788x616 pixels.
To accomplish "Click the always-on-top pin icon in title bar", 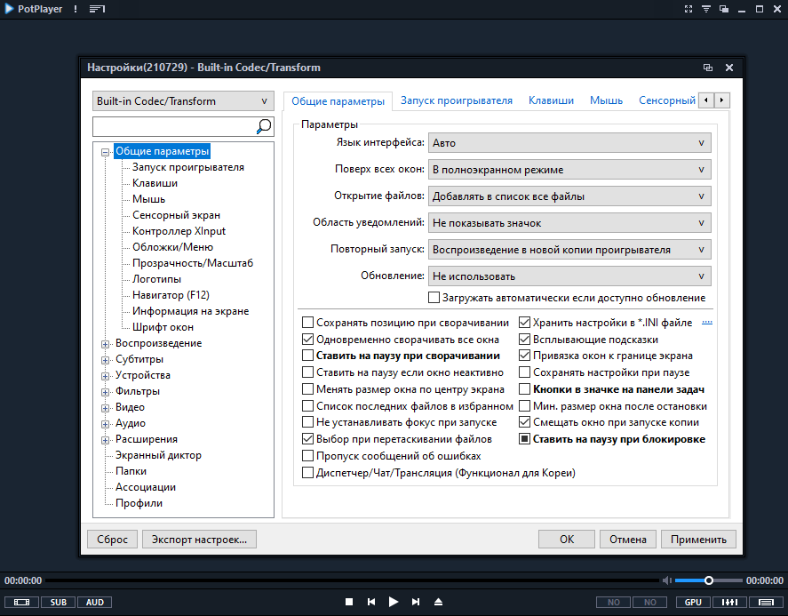I will (x=706, y=9).
